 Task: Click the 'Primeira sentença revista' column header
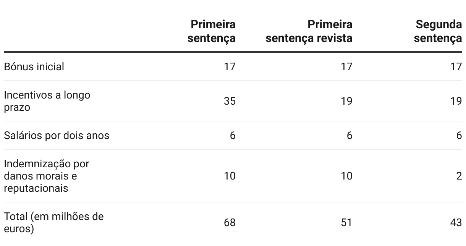(x=309, y=32)
